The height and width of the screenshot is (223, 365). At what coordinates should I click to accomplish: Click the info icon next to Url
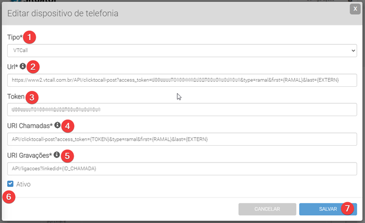pyautogui.click(x=23, y=66)
